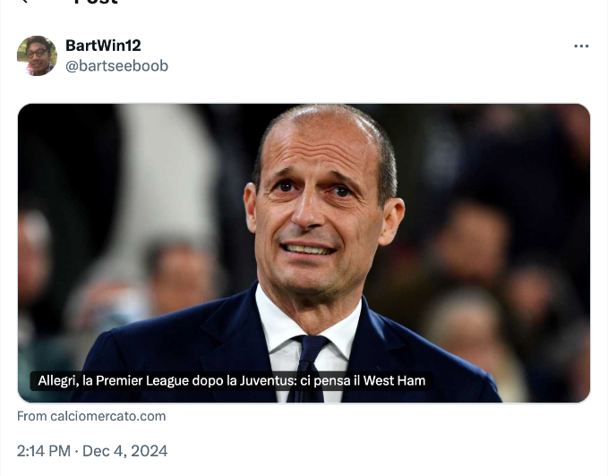Click the @bartseeboob handle
Image resolution: width=608 pixels, height=476 pixels.
116,66
